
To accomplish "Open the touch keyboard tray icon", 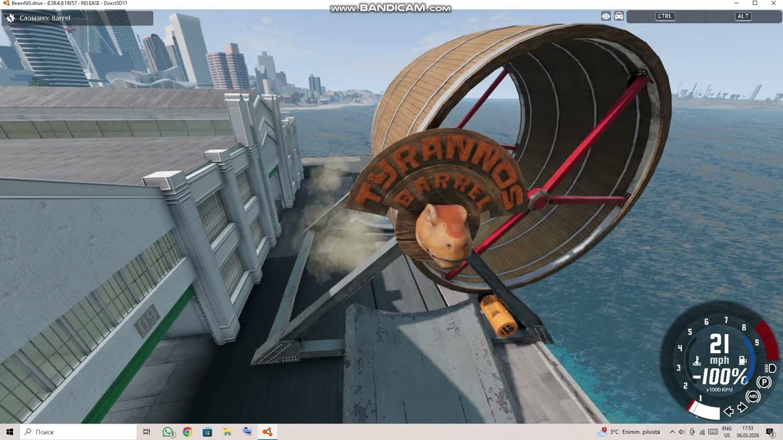I will coord(713,432).
